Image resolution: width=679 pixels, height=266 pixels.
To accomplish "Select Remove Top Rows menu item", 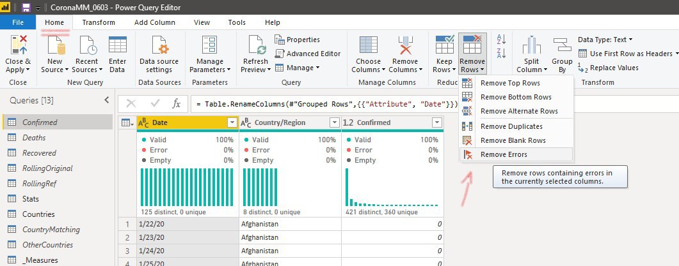I will pyautogui.click(x=516, y=83).
